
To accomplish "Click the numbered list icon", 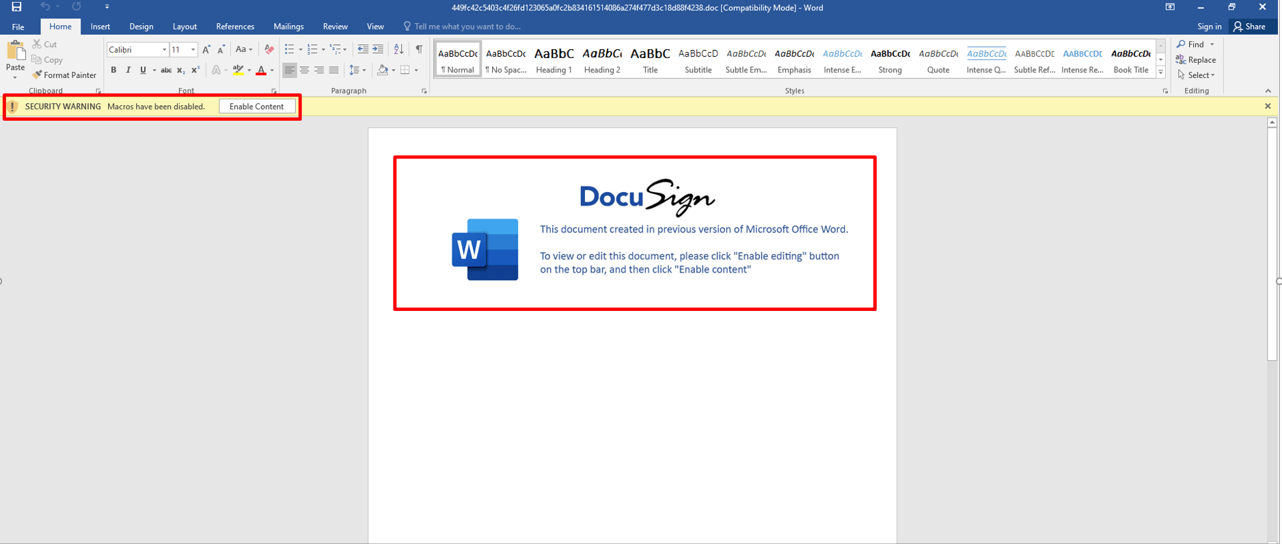I will pos(312,49).
